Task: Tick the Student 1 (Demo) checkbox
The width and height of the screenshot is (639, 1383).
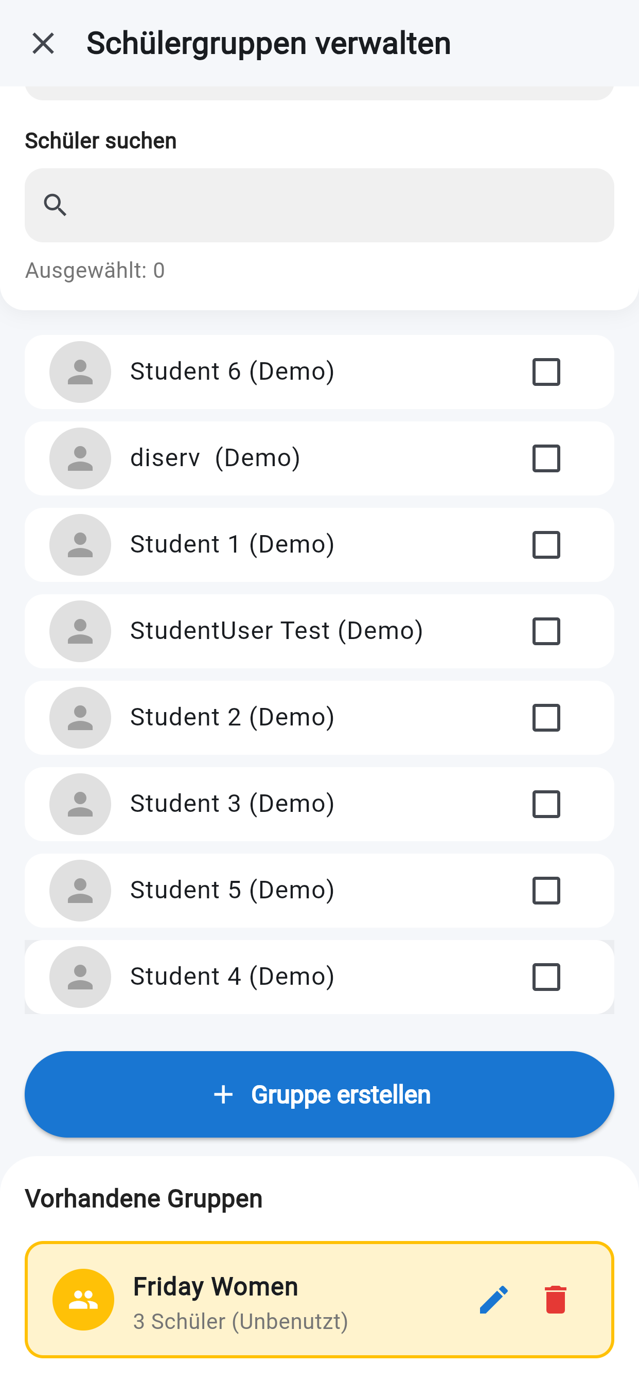Action: [x=545, y=545]
